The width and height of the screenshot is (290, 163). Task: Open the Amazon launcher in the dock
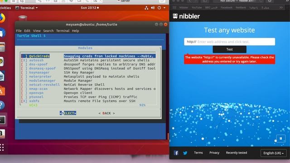point(2,134)
